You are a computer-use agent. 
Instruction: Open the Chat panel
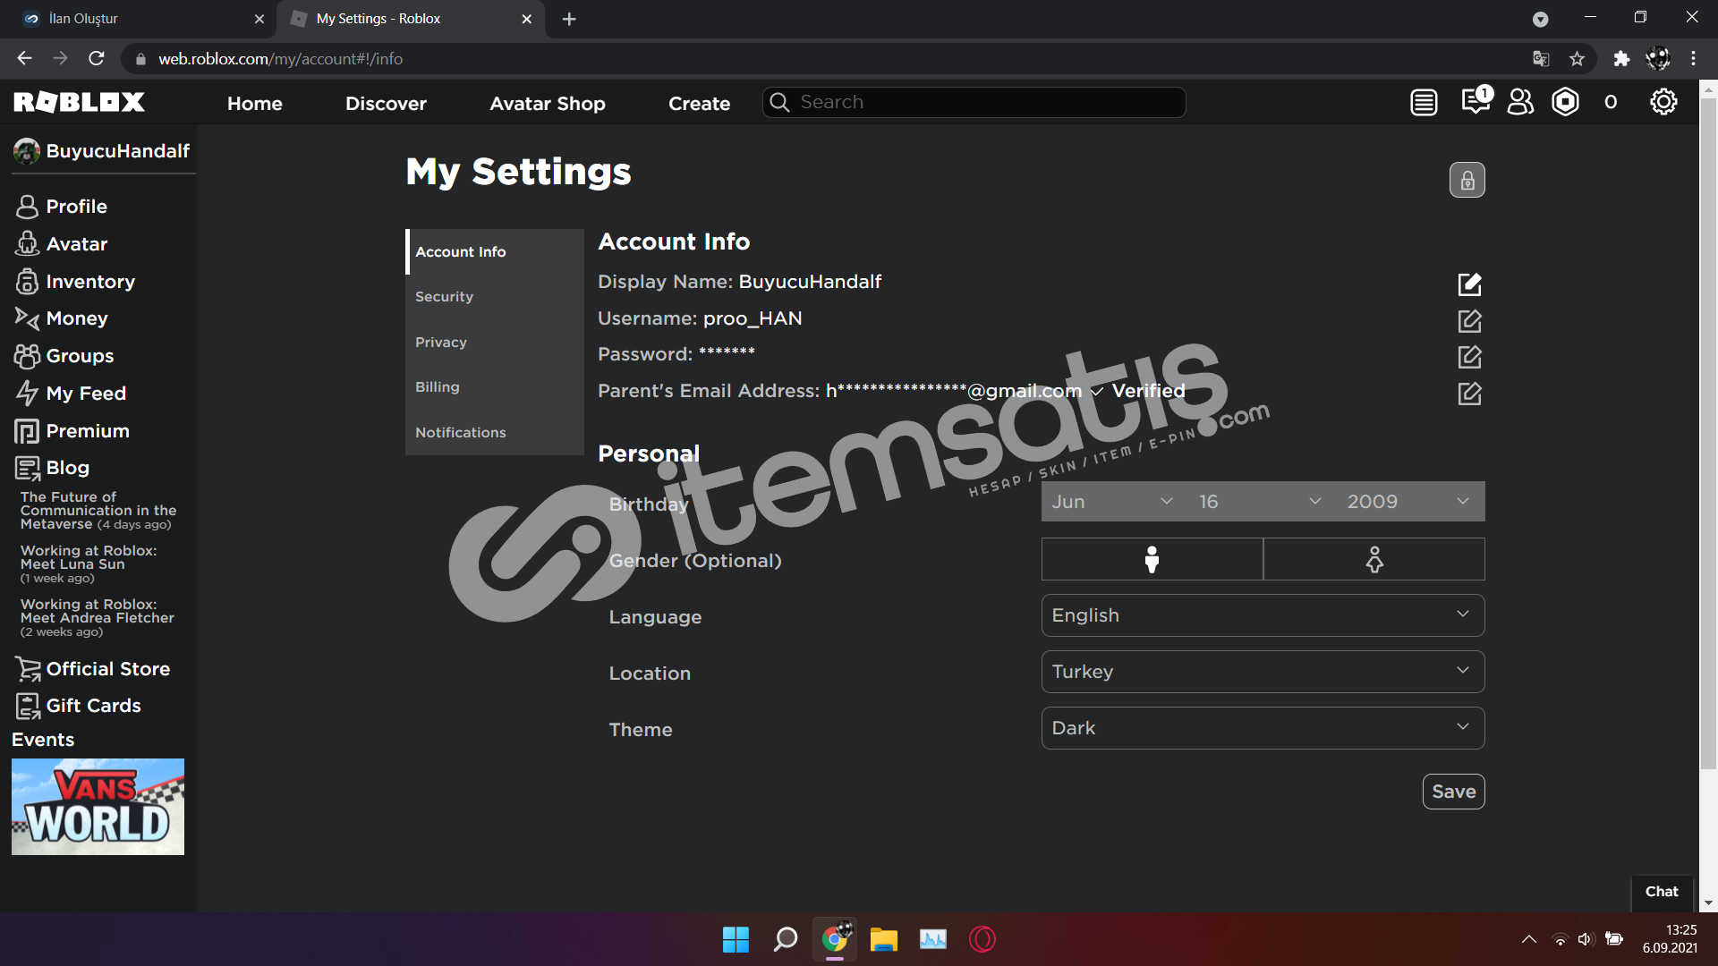pos(1662,892)
